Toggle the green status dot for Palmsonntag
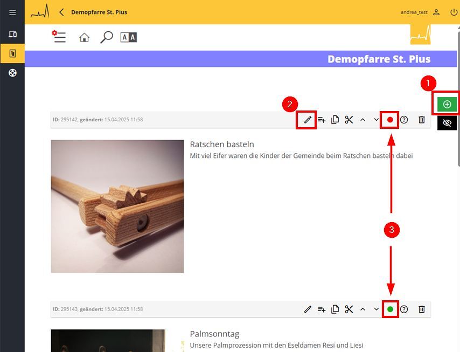Screen dimensions: 460x352 point(390,309)
